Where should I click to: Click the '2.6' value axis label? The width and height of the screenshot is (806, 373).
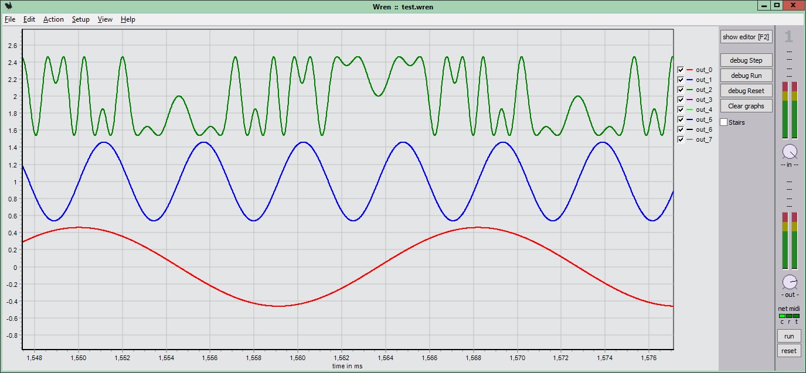[x=12, y=45]
